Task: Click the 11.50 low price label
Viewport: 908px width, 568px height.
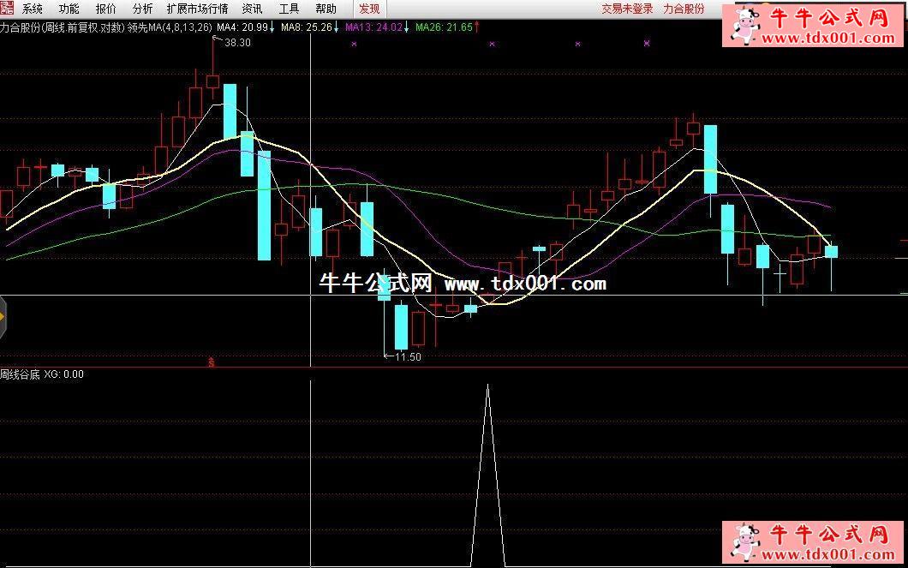Action: (x=408, y=357)
